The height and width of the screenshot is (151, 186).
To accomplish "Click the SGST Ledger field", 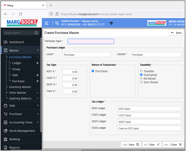I will (x=149, y=122).
